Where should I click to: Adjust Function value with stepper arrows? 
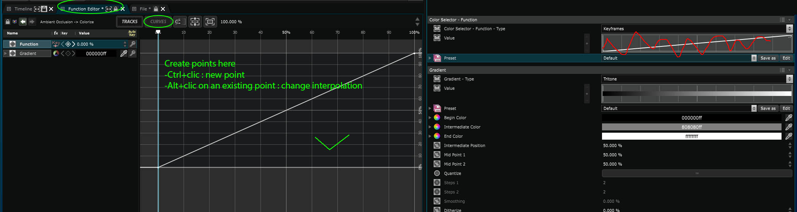125,44
